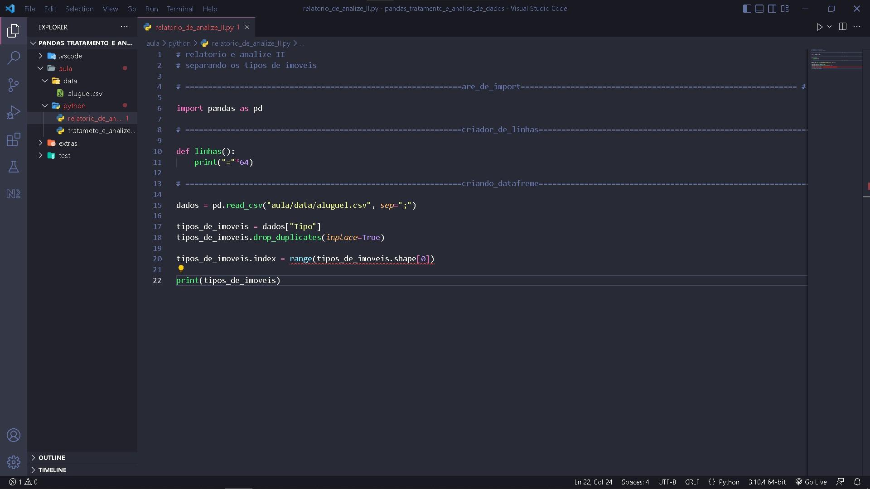Click the VS Code logo icon
Screen dimensions: 870x489
point(10,9)
